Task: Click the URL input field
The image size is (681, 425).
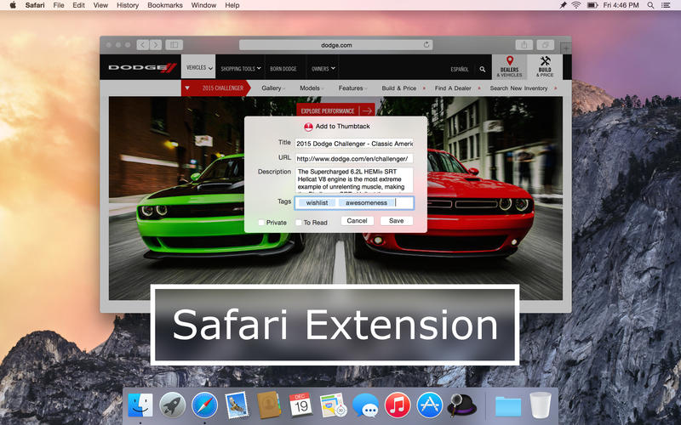Action: click(354, 158)
